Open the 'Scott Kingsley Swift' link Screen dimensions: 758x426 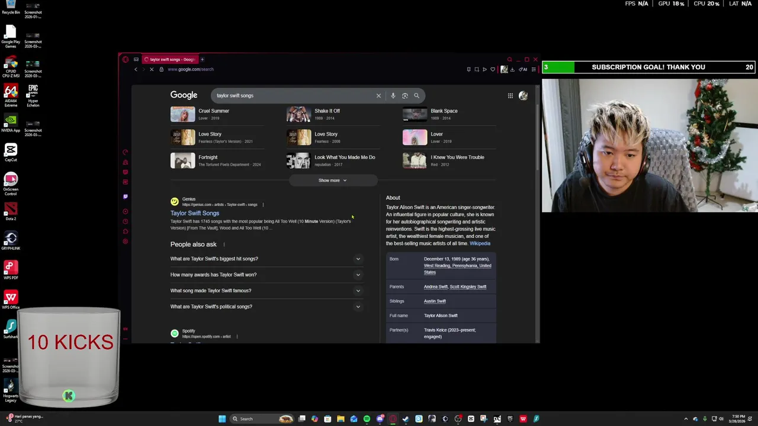tap(468, 286)
